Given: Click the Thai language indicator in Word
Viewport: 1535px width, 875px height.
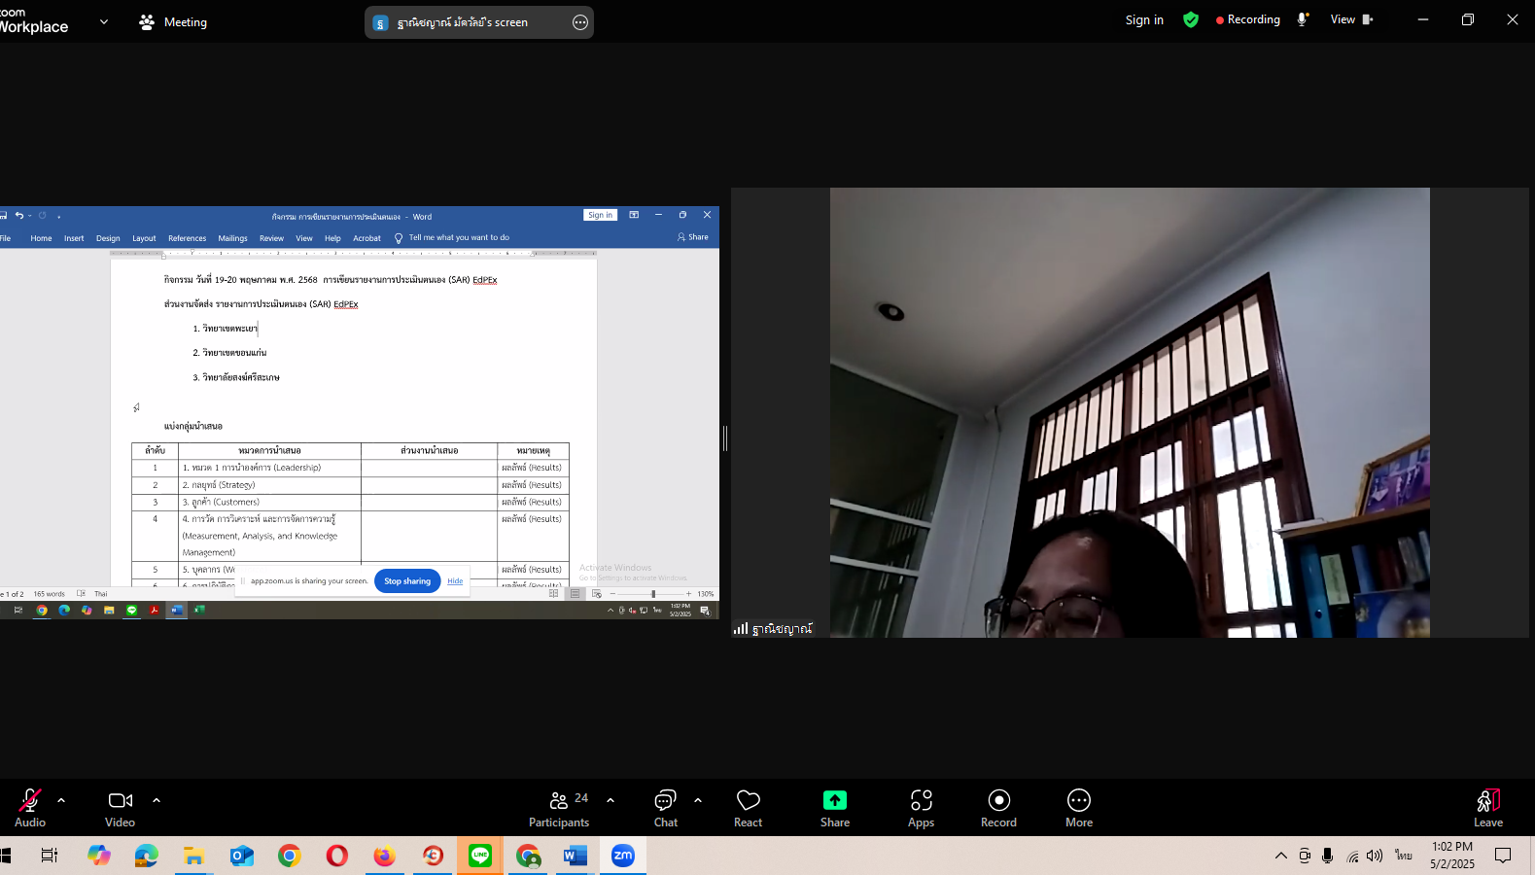Looking at the screenshot, I should (x=101, y=594).
